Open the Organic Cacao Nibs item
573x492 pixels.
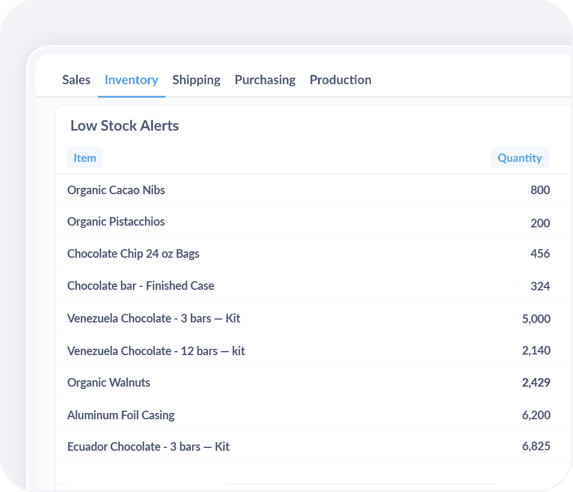116,190
